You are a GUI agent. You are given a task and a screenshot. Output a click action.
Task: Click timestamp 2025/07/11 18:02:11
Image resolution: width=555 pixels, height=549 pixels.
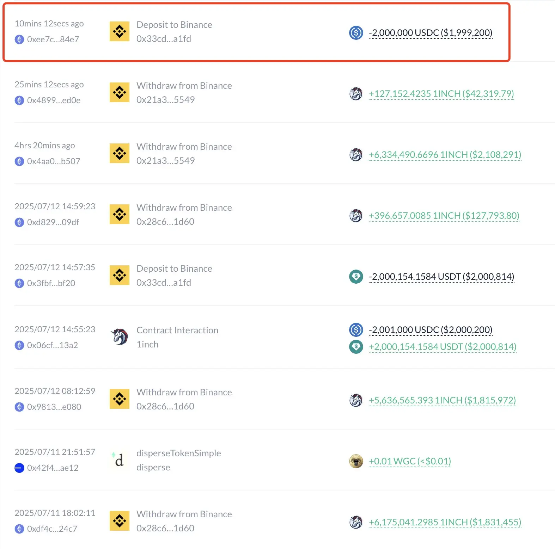(x=55, y=513)
